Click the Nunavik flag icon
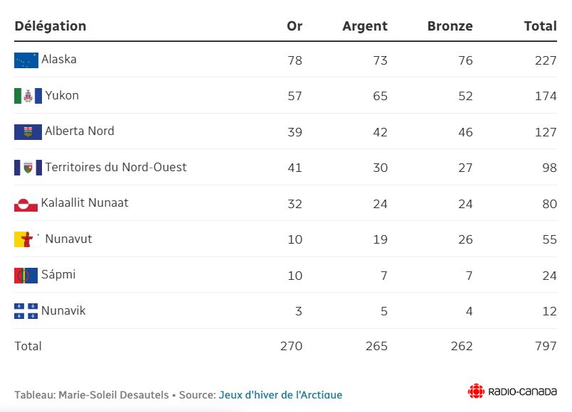The height and width of the screenshot is (412, 572). pyautogui.click(x=26, y=311)
